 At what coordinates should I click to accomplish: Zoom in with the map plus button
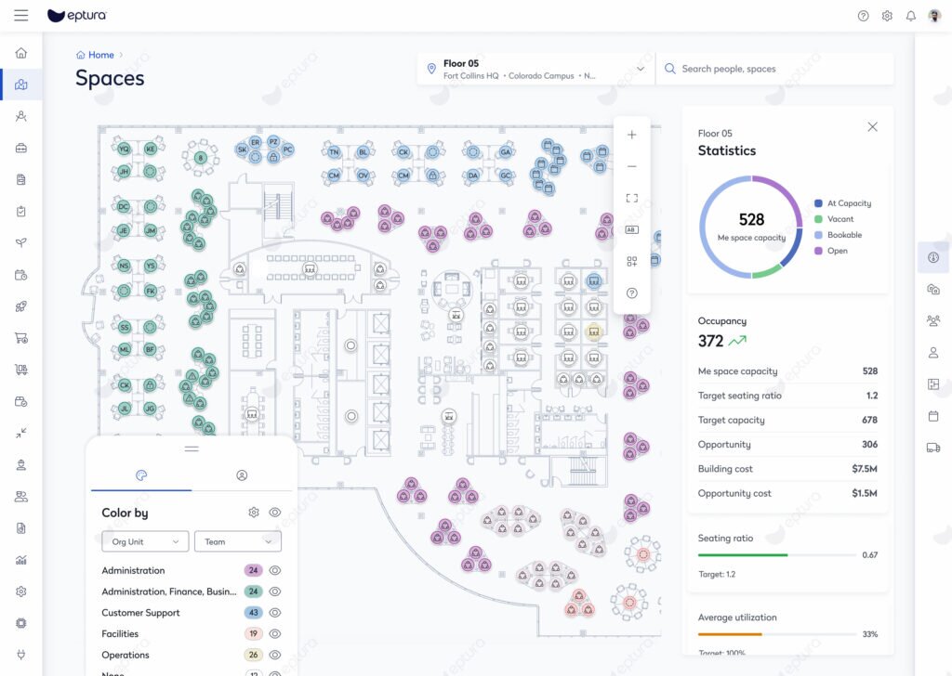tap(632, 135)
